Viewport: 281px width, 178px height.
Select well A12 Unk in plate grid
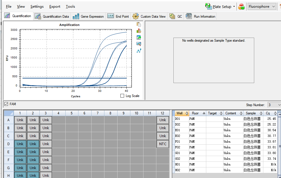click(163, 120)
